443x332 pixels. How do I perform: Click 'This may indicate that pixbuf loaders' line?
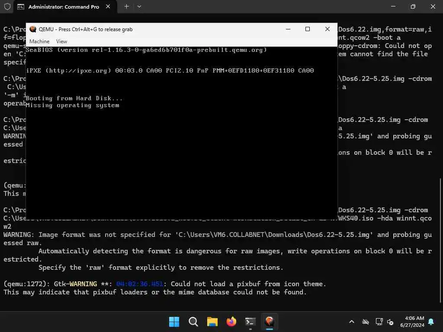pos(155,292)
